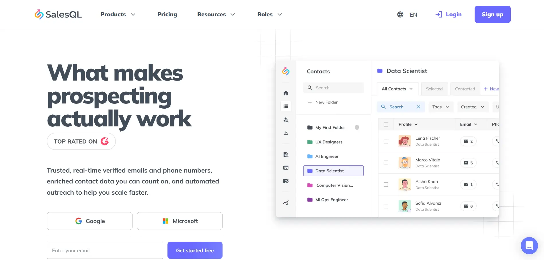Open the Created filter dropdown
544x260 pixels.
tap(473, 107)
